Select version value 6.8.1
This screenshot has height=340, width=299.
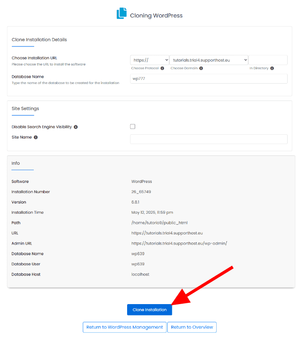135,202
